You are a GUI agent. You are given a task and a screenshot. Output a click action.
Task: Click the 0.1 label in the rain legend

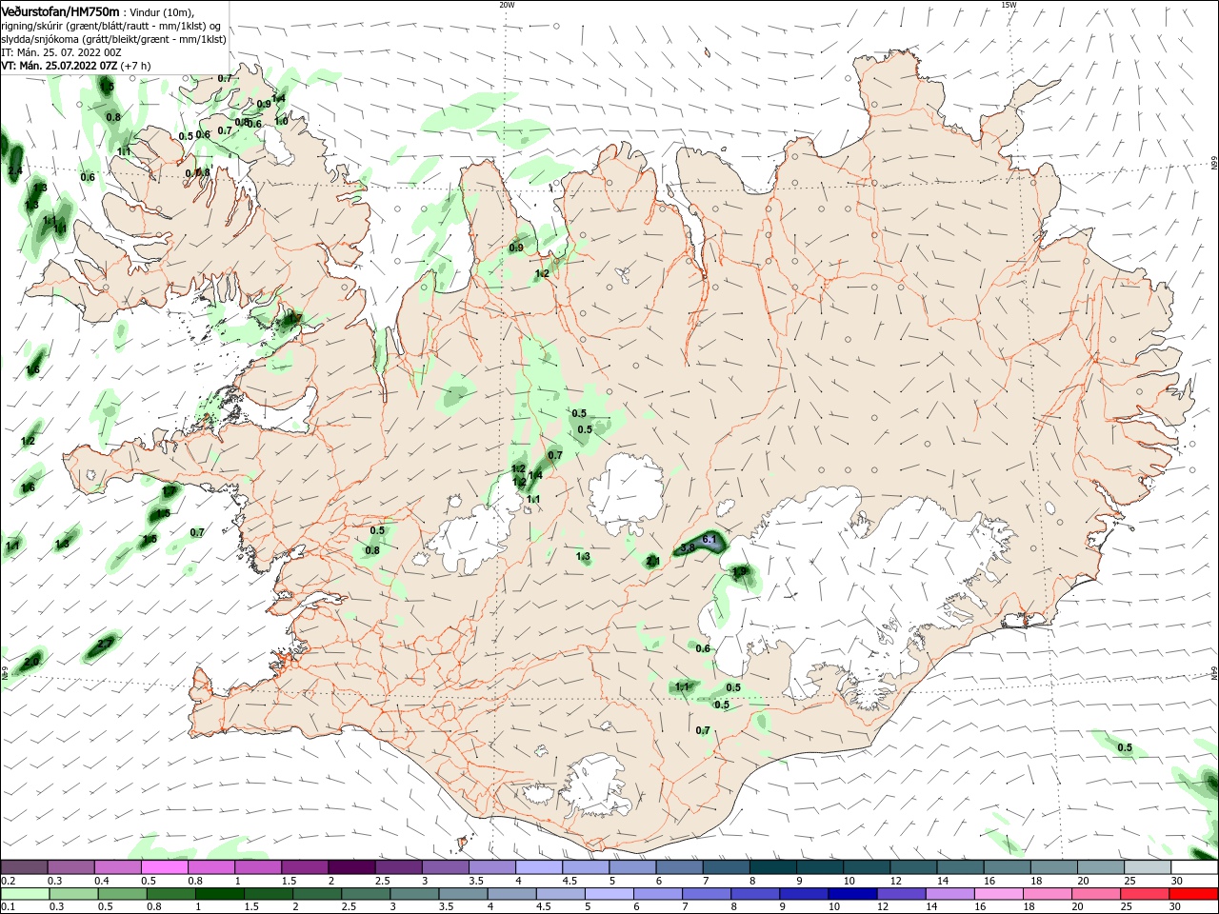coord(8,907)
